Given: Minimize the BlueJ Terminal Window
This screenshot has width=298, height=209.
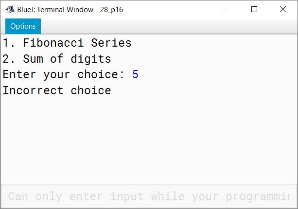Looking at the screenshot, I should point(226,9).
